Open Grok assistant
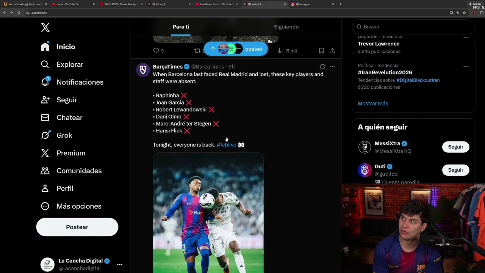The width and height of the screenshot is (485, 273). click(x=56, y=135)
